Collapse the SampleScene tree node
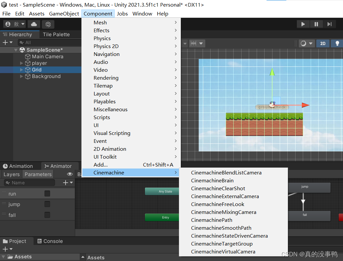This screenshot has height=261, width=343. (16, 50)
